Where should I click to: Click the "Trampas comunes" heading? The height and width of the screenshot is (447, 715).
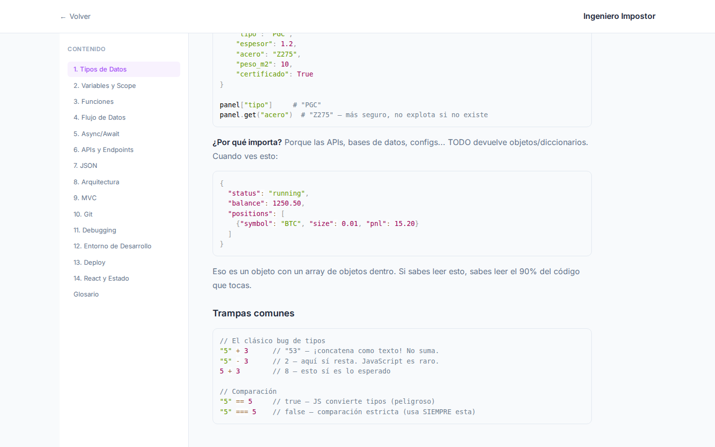tap(253, 313)
